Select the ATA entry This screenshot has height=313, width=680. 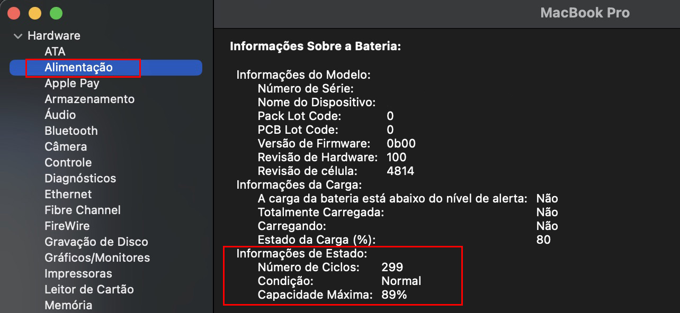tap(53, 51)
